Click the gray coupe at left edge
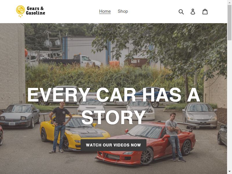The height and width of the screenshot is (174, 232). click(20, 116)
